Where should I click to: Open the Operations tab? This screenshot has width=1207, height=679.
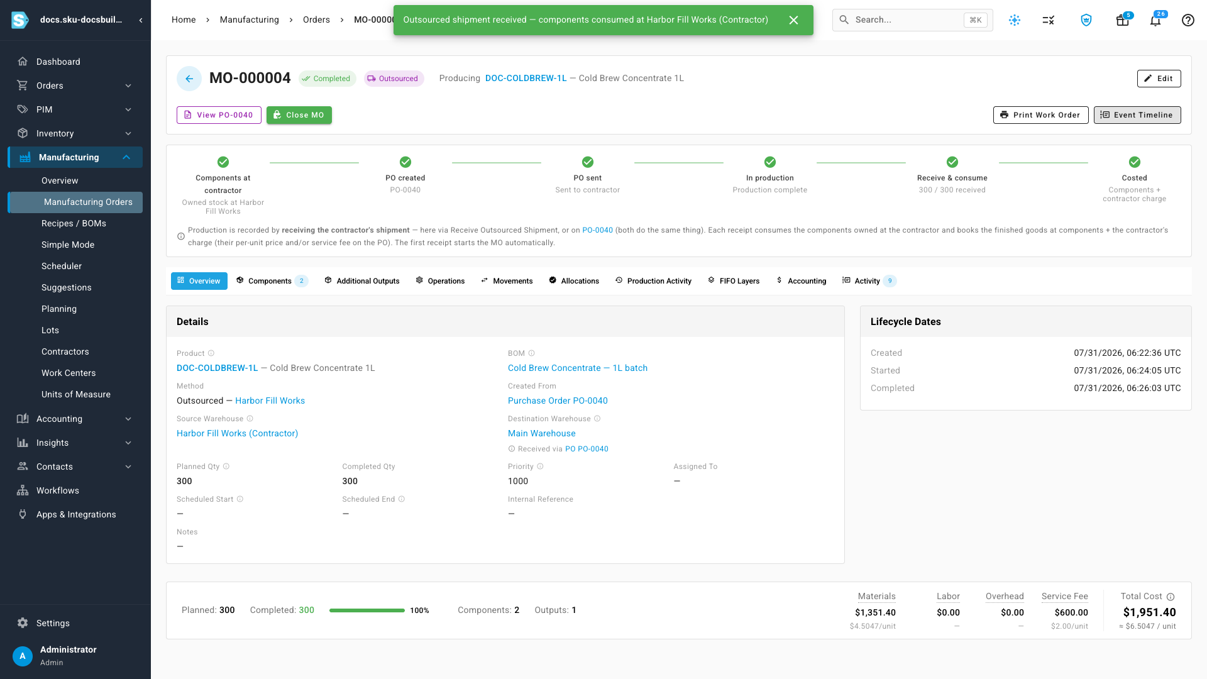coord(440,281)
